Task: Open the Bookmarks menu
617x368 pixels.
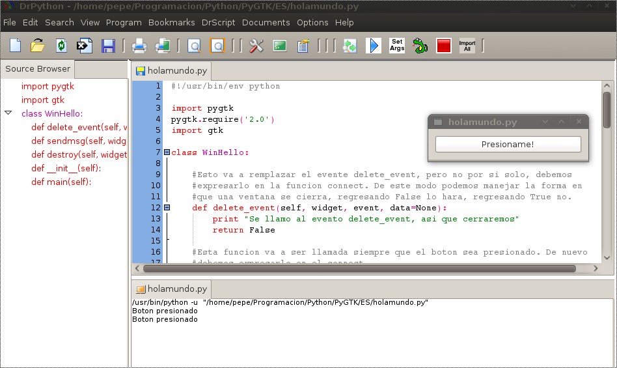Action: point(172,22)
